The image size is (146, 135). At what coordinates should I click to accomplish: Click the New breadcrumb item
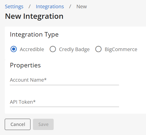point(82,7)
